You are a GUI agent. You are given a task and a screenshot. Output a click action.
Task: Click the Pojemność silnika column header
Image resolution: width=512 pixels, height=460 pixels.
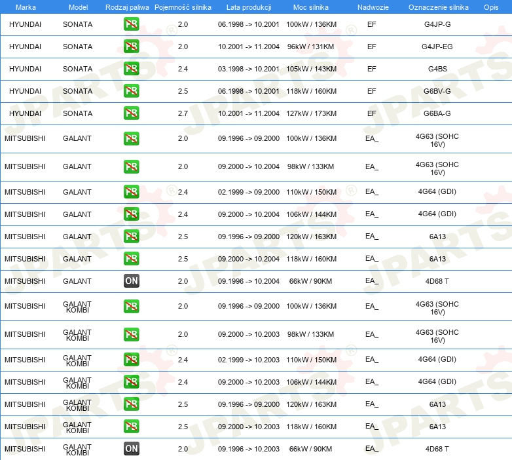point(183,7)
